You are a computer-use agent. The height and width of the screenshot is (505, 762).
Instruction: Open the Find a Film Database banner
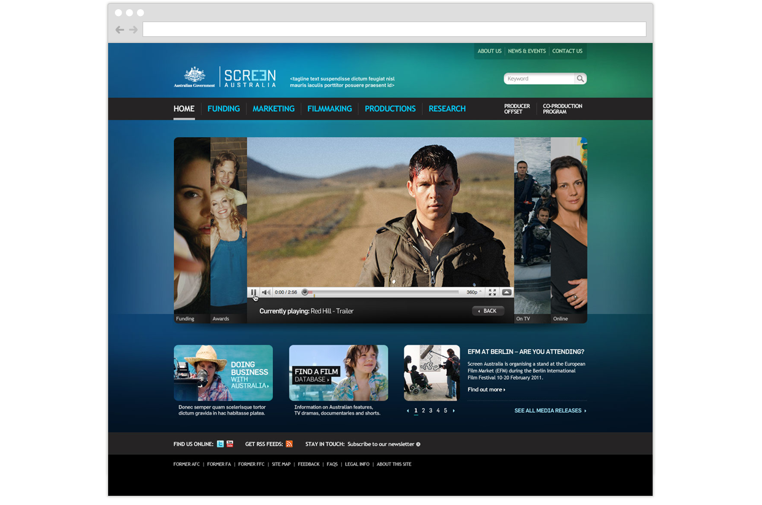[x=339, y=373]
